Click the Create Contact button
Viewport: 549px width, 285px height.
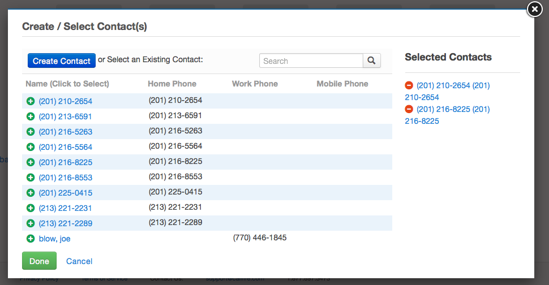point(62,61)
